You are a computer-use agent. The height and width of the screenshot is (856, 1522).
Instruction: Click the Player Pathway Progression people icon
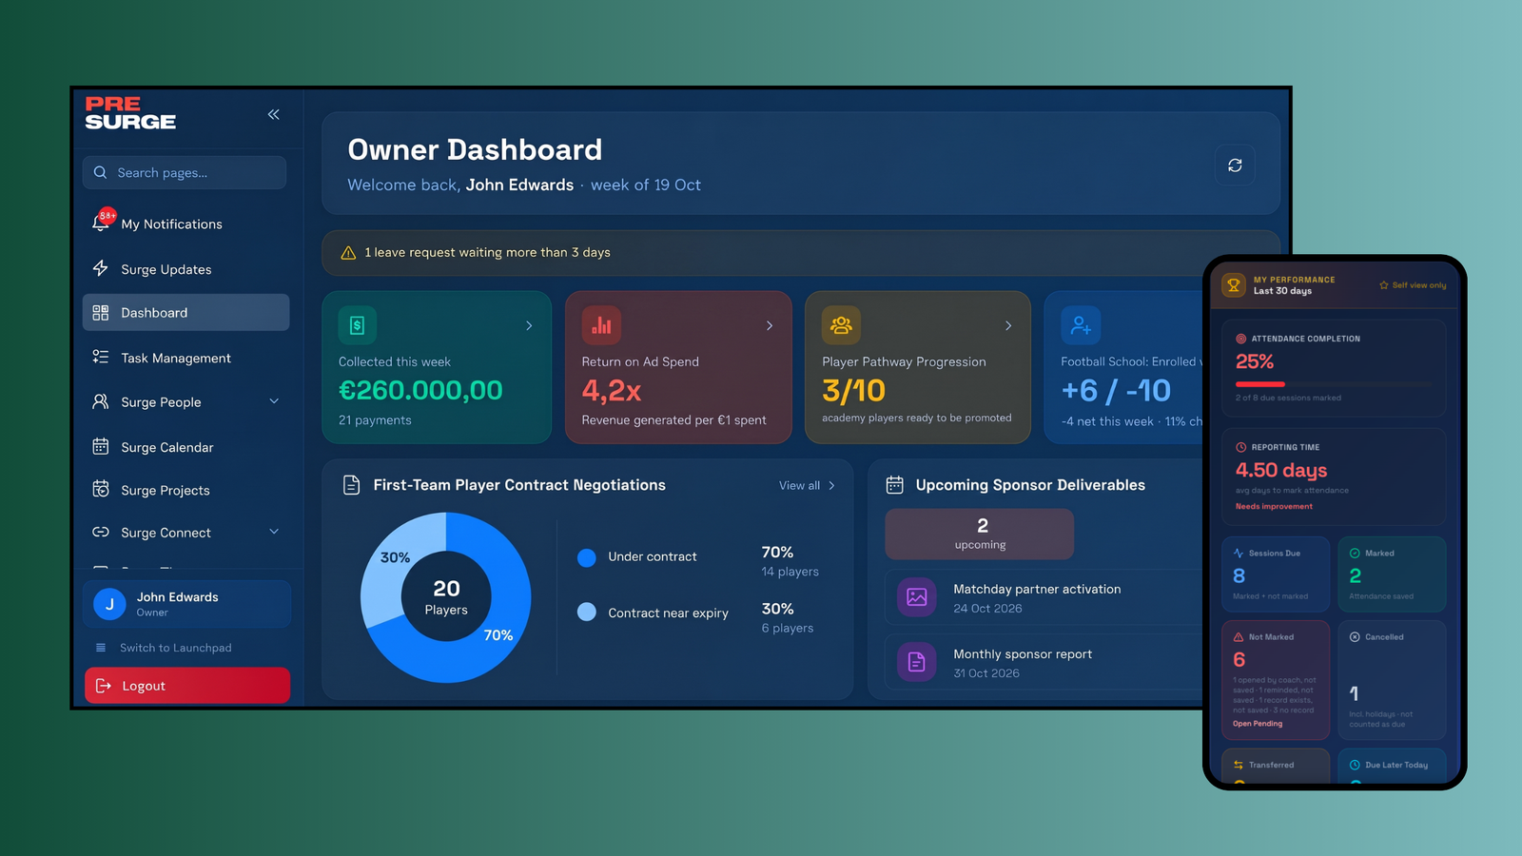point(841,325)
